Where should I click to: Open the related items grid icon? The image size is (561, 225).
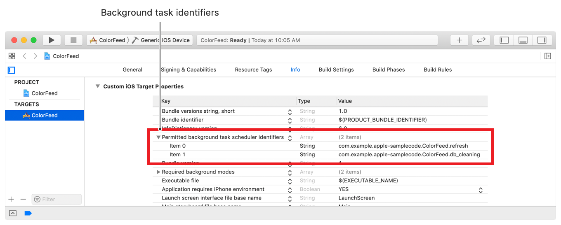(12, 56)
